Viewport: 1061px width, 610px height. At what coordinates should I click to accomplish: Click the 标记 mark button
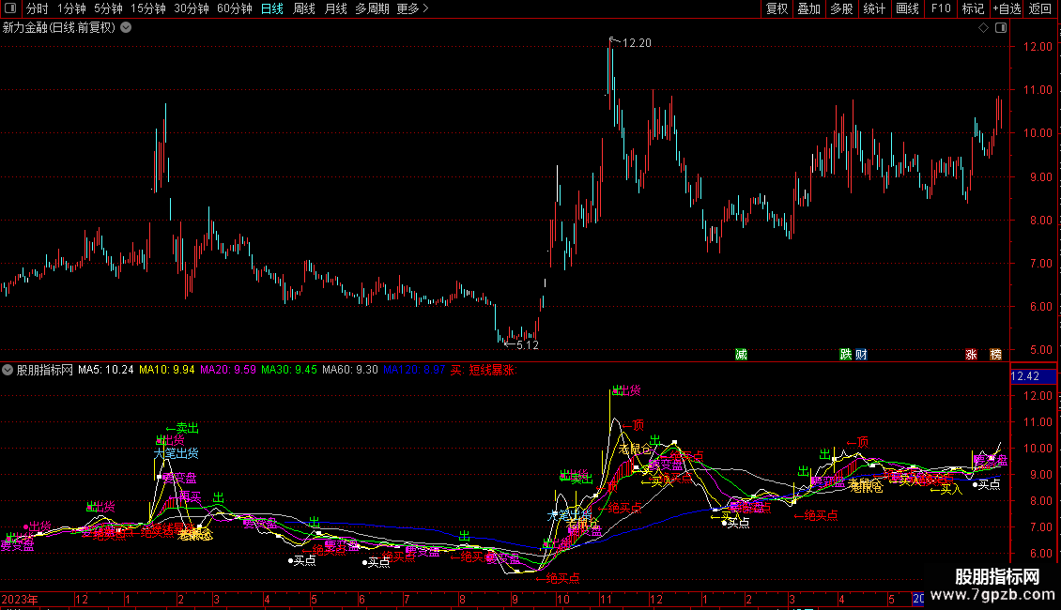coord(973,8)
